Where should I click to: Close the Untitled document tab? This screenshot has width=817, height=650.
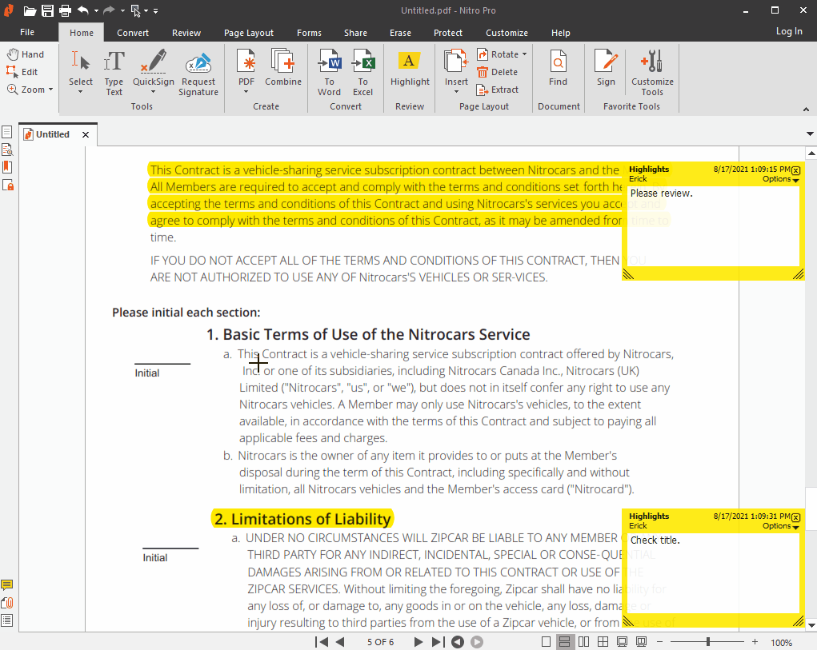point(86,134)
